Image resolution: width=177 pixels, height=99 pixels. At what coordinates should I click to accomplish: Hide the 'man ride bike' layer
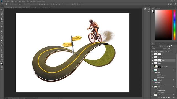[152, 57]
